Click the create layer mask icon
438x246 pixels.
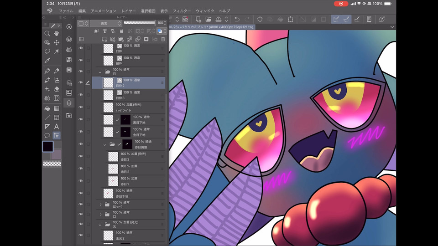(146, 39)
